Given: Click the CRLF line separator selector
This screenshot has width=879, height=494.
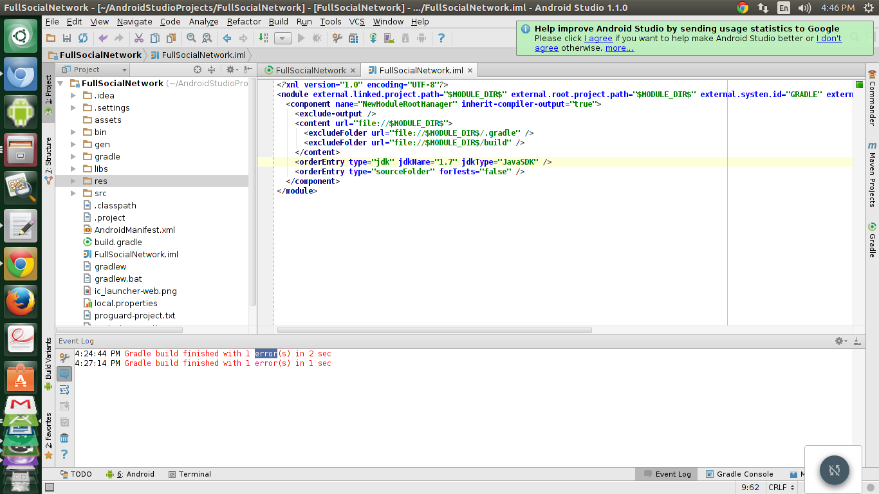Looking at the screenshot, I should tap(781, 488).
